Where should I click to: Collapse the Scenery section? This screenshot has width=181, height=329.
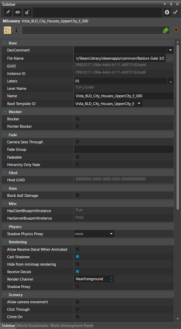pos(5,294)
